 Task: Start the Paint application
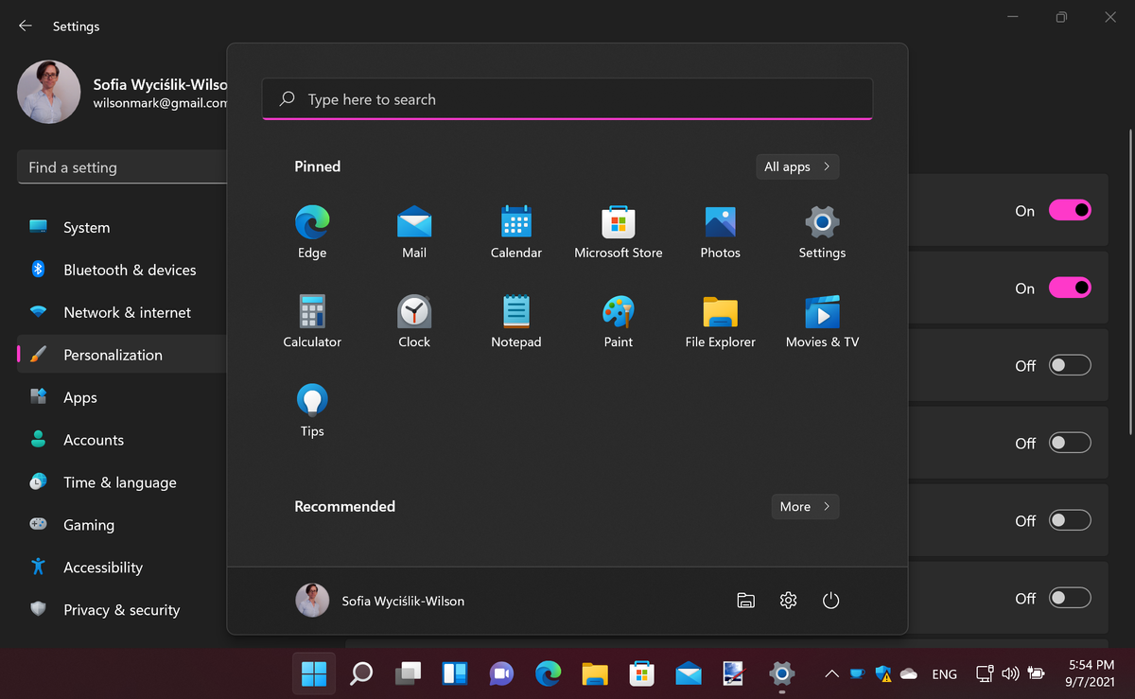click(x=618, y=316)
